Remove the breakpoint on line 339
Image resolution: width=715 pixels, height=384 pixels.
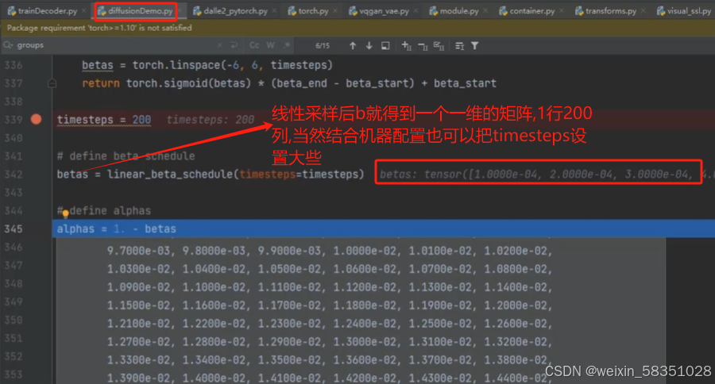36,119
